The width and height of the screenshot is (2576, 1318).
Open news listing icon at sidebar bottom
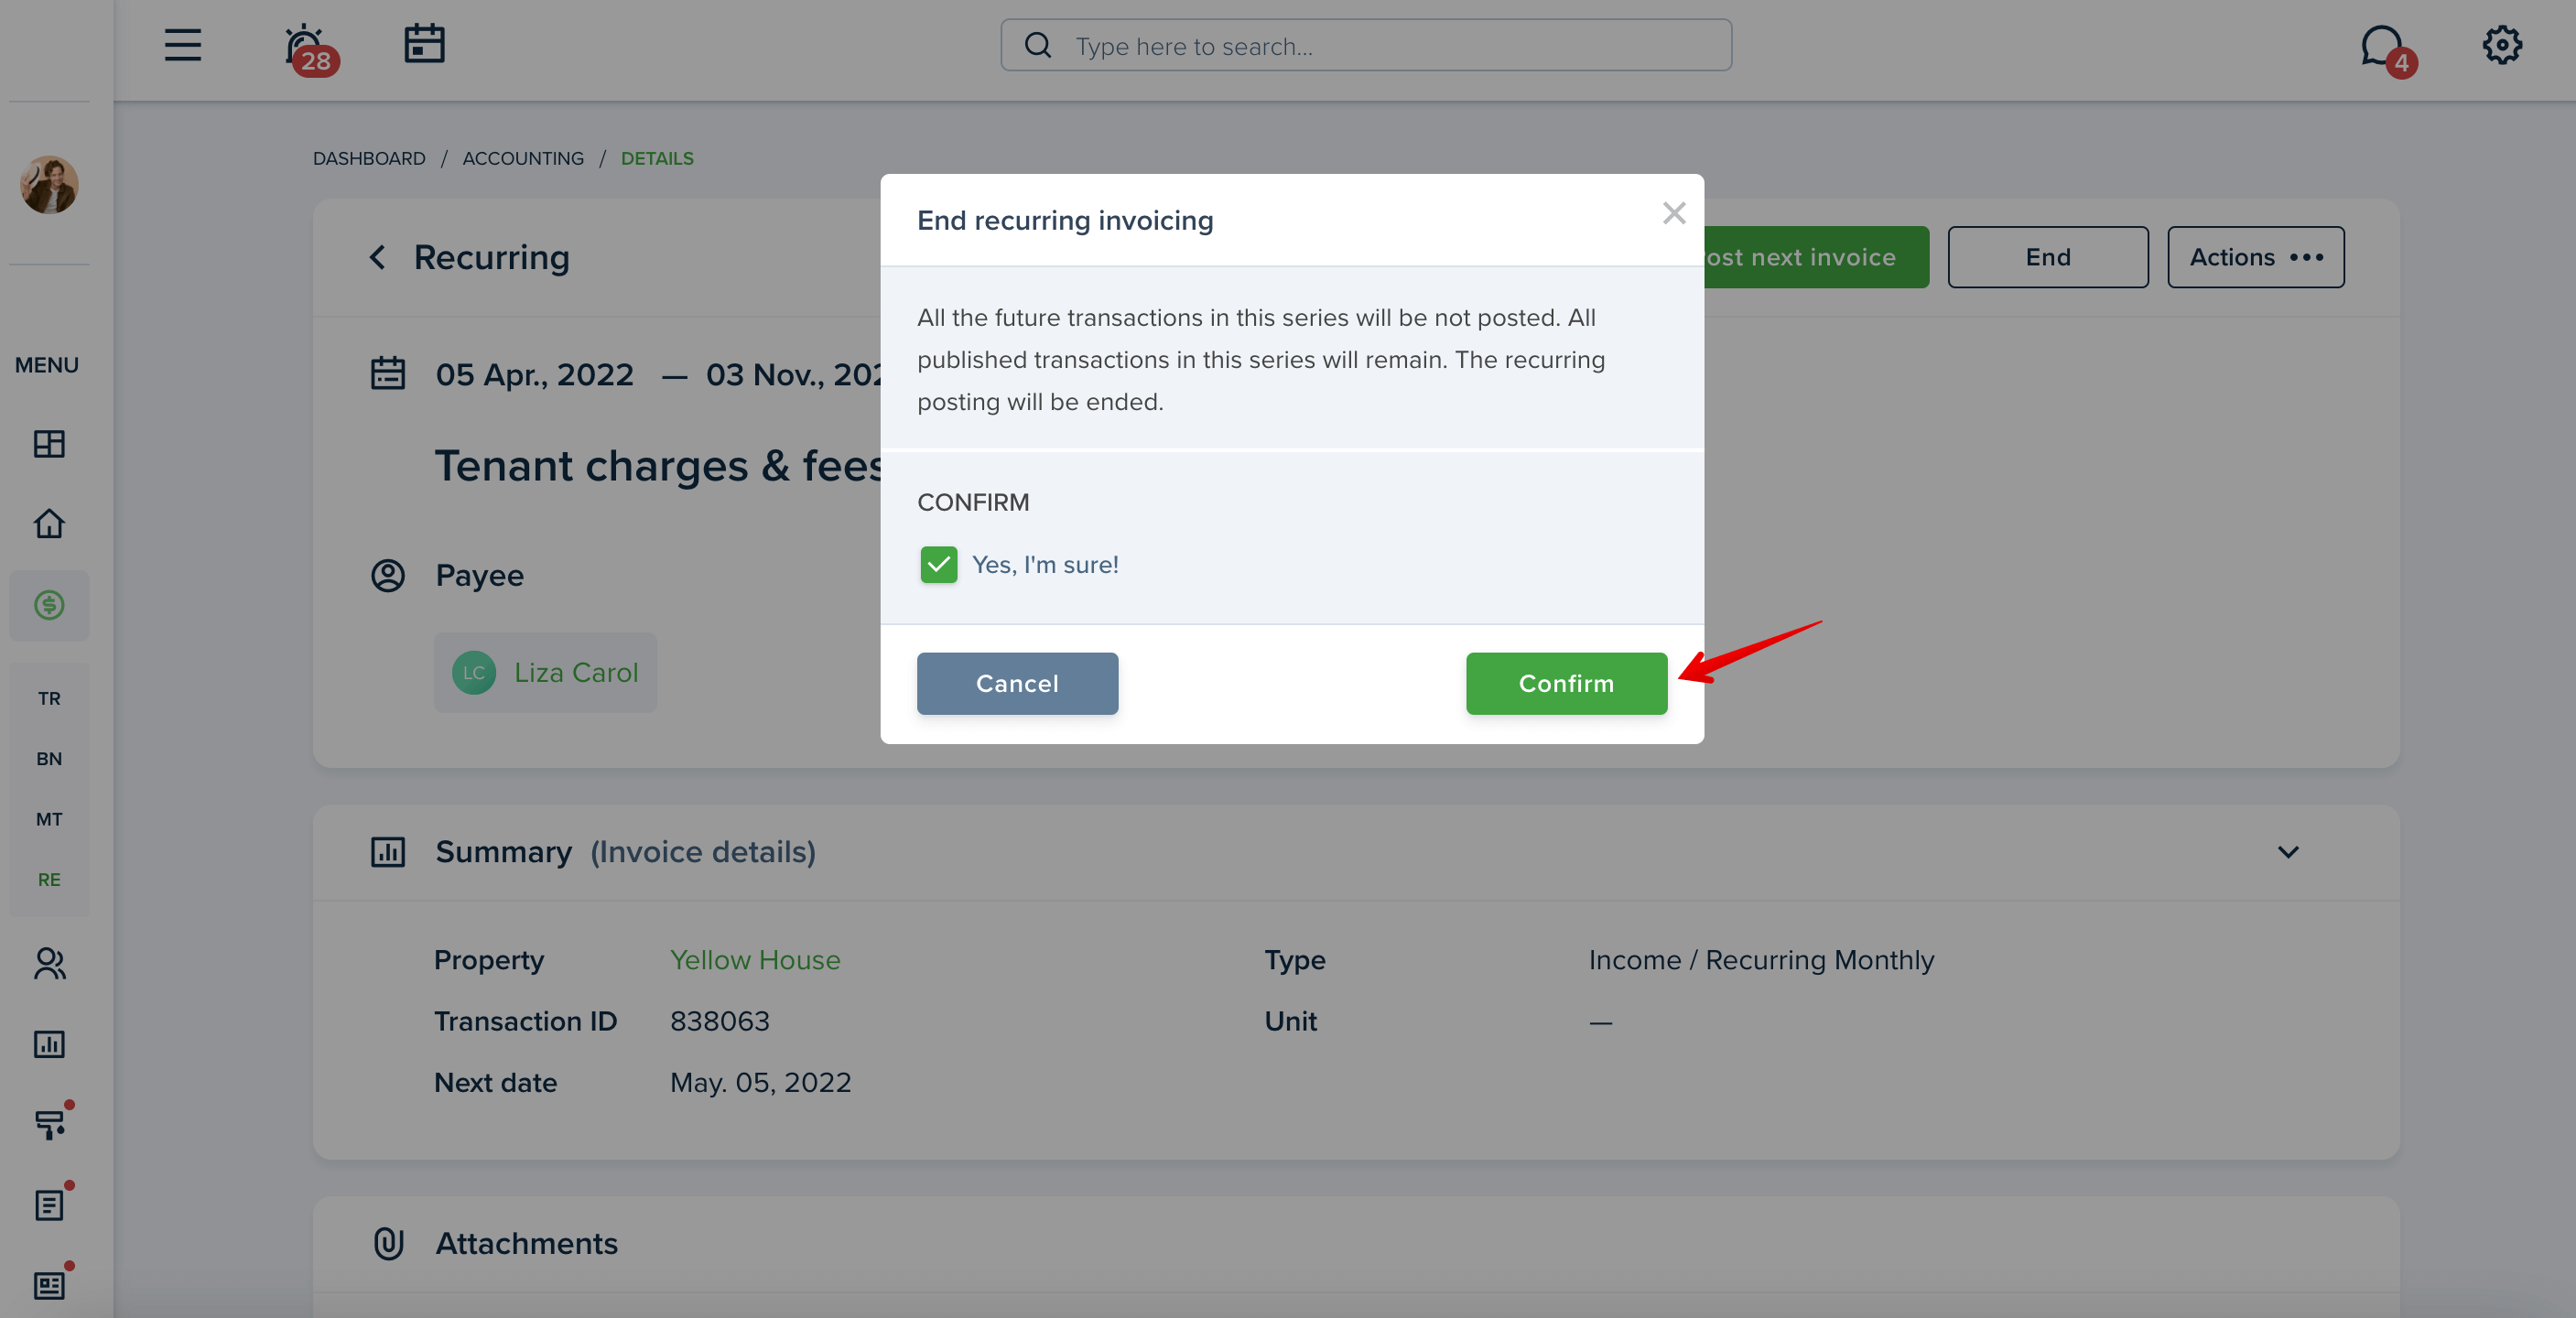(50, 1284)
